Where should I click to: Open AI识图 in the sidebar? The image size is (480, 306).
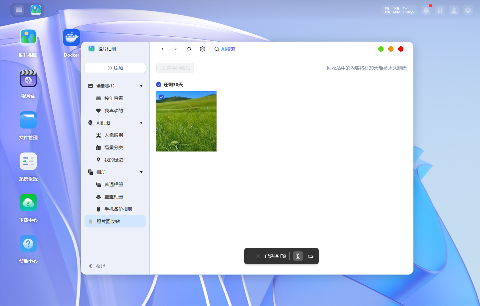[103, 123]
